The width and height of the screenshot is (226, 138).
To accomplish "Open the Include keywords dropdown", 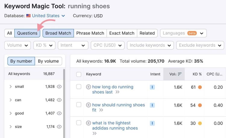I will click(150, 45).
